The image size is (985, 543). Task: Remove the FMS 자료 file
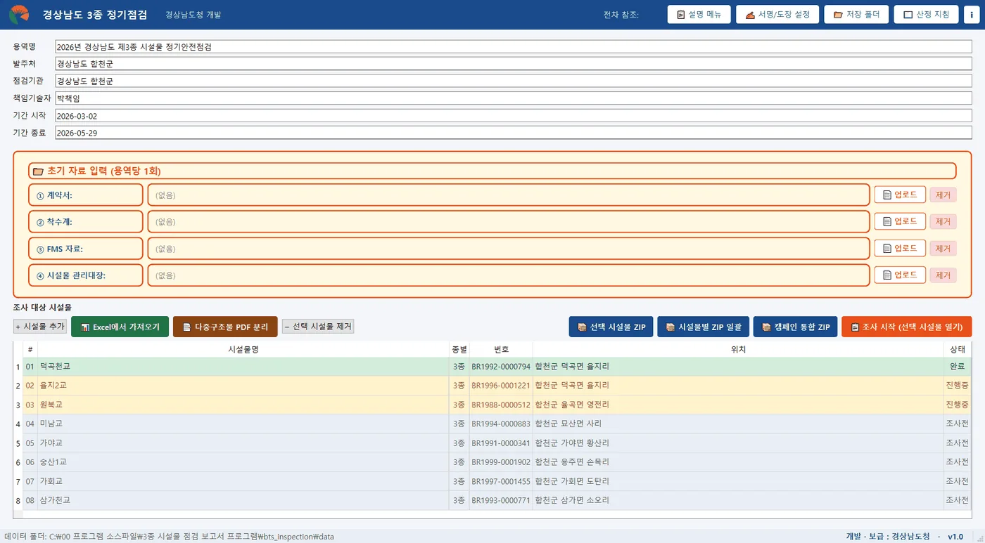click(x=943, y=248)
